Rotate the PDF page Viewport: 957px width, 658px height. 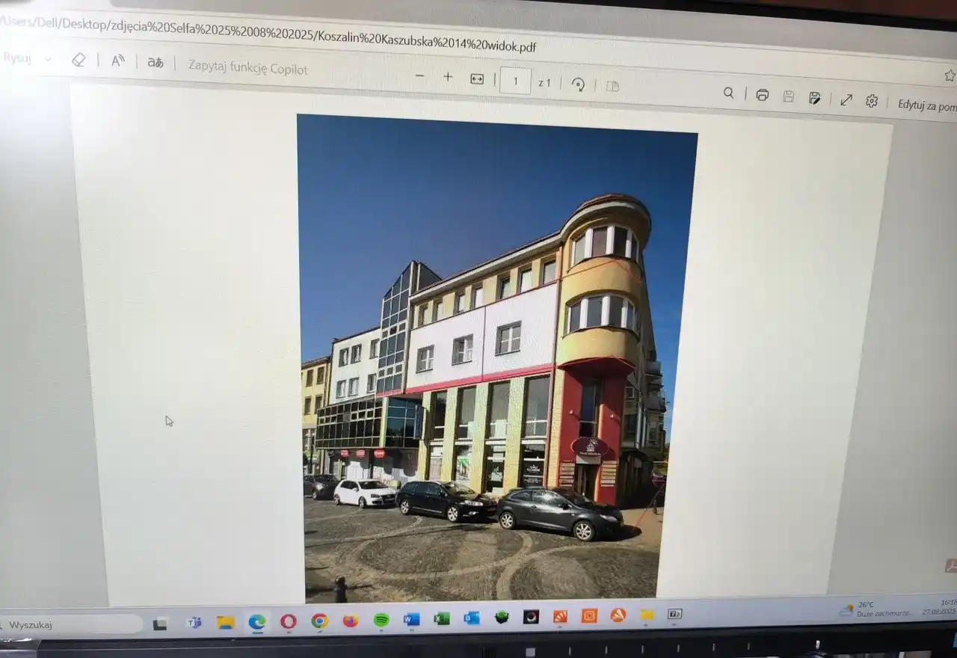click(x=578, y=84)
